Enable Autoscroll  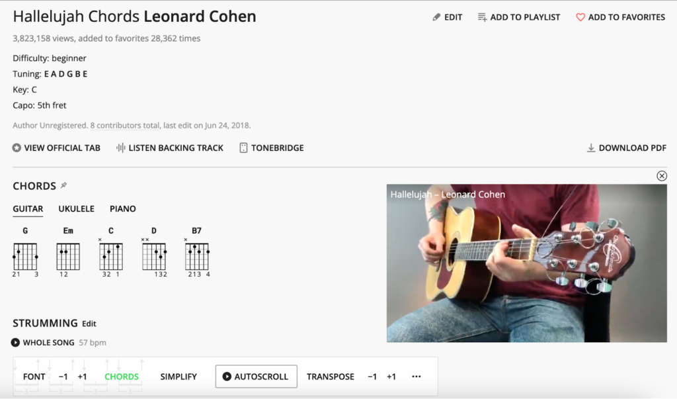pyautogui.click(x=256, y=377)
